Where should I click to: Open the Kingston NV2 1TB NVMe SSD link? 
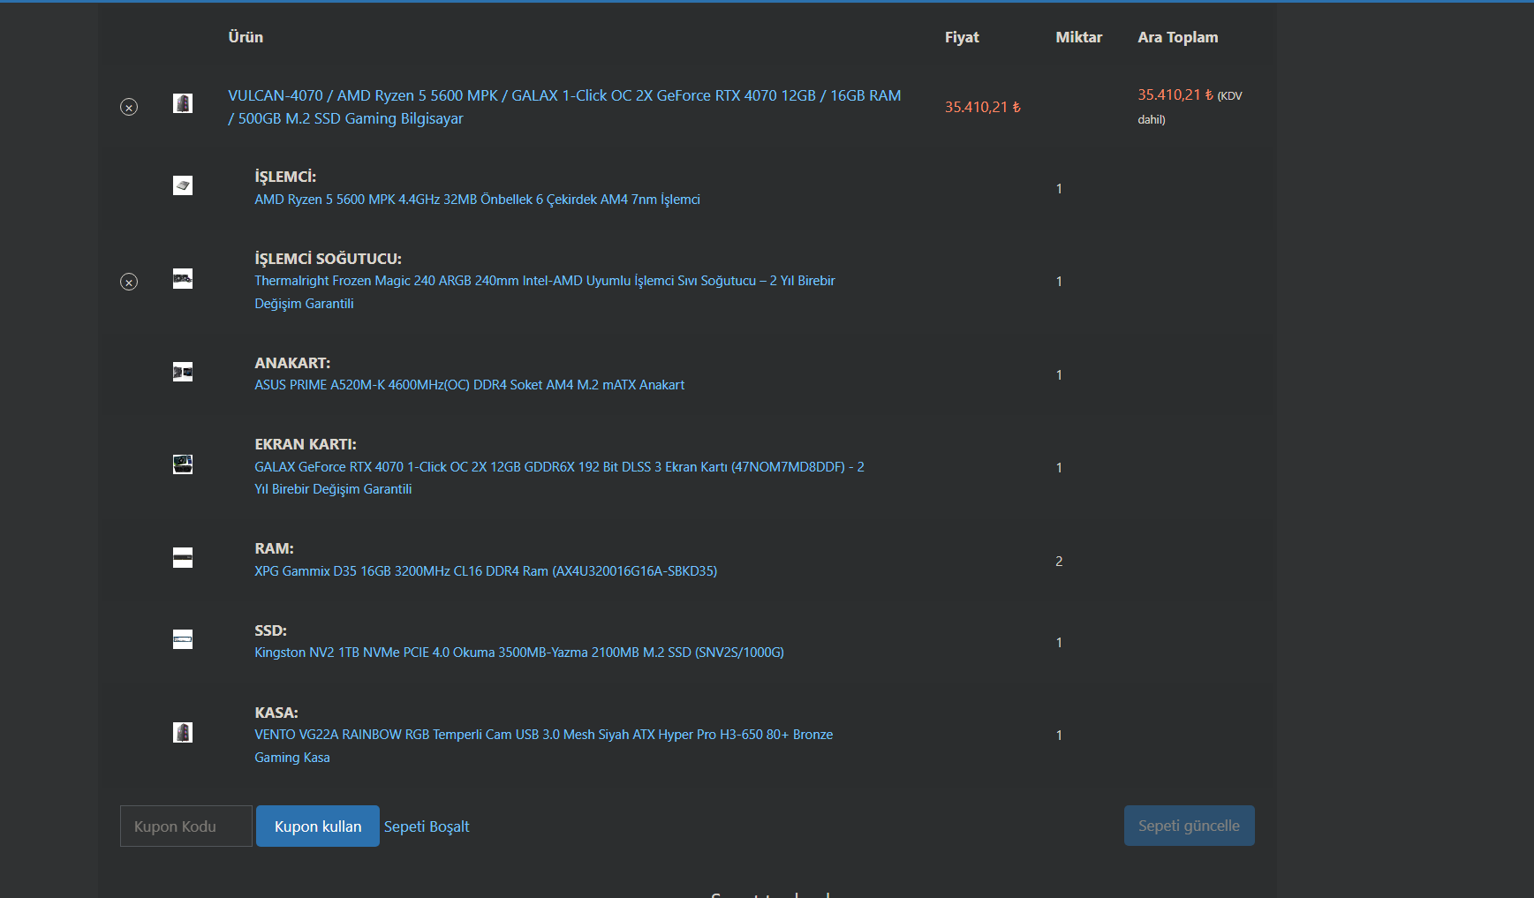pos(519,653)
